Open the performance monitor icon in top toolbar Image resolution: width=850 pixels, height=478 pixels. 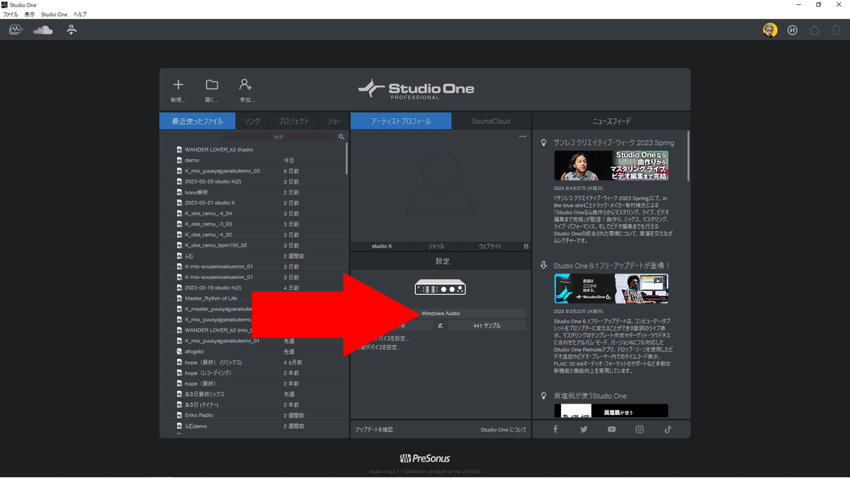(x=16, y=30)
